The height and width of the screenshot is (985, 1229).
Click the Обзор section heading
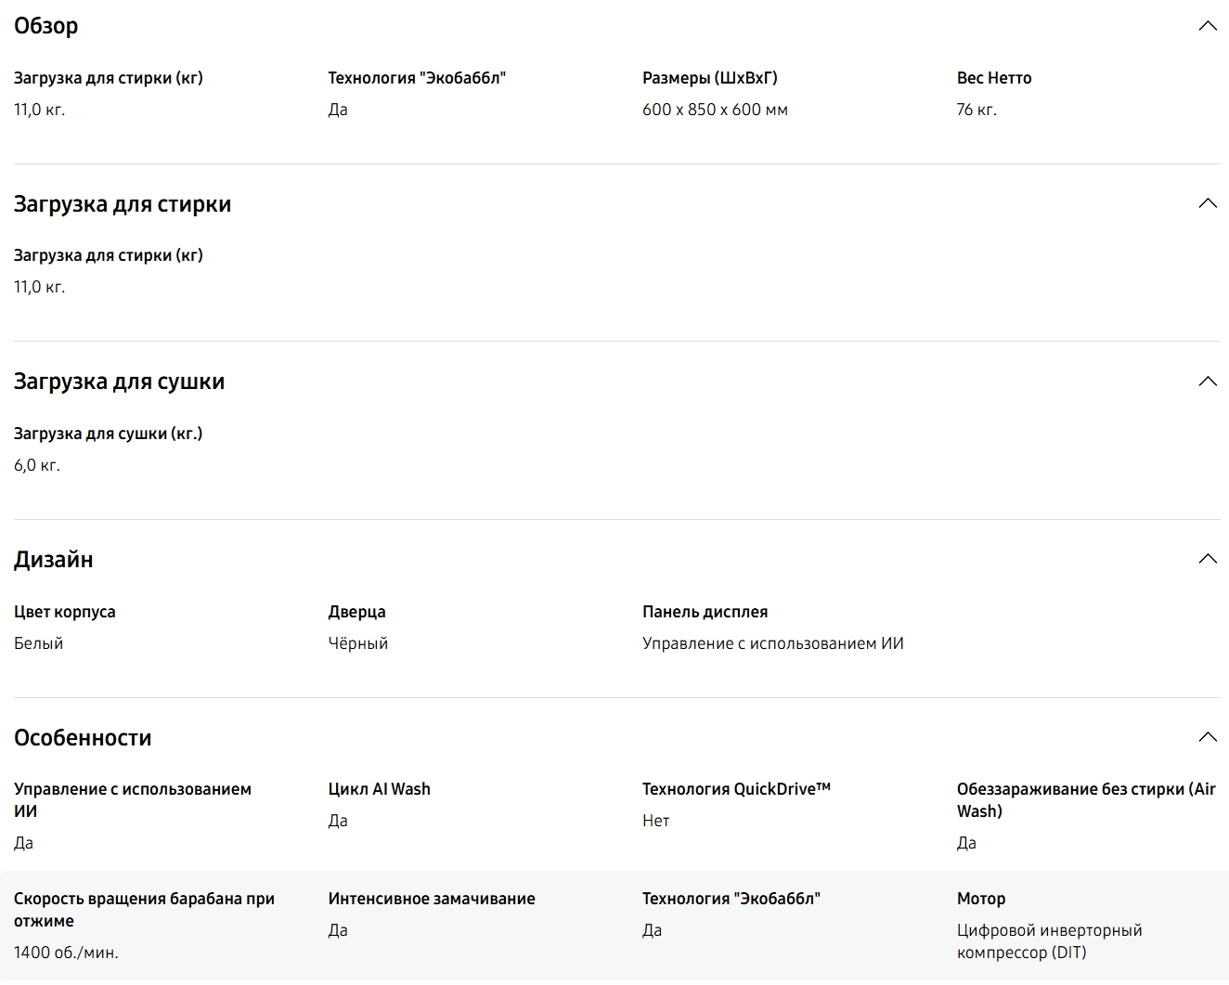46,26
